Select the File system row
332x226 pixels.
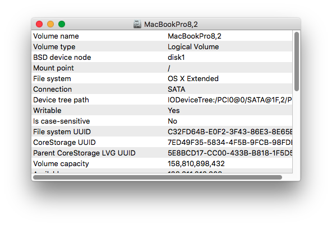click(x=162, y=78)
